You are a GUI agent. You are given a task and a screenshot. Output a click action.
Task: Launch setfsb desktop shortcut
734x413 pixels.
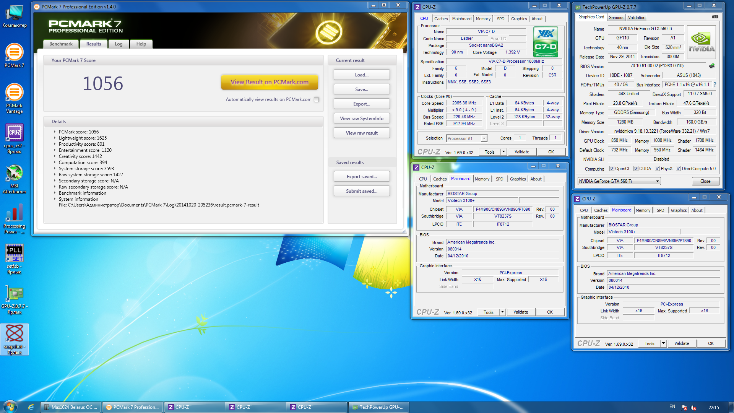(14, 259)
